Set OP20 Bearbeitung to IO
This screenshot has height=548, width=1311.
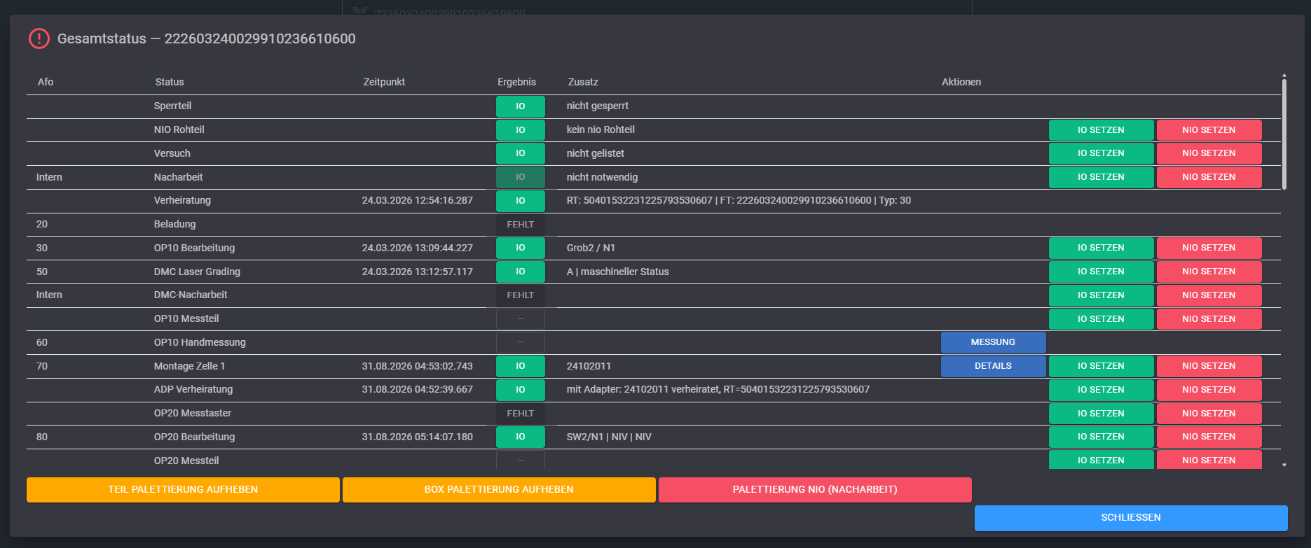tap(1101, 437)
